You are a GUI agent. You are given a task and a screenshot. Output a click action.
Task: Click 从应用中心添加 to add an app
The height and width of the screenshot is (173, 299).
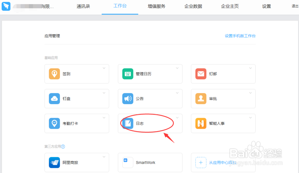(223, 163)
